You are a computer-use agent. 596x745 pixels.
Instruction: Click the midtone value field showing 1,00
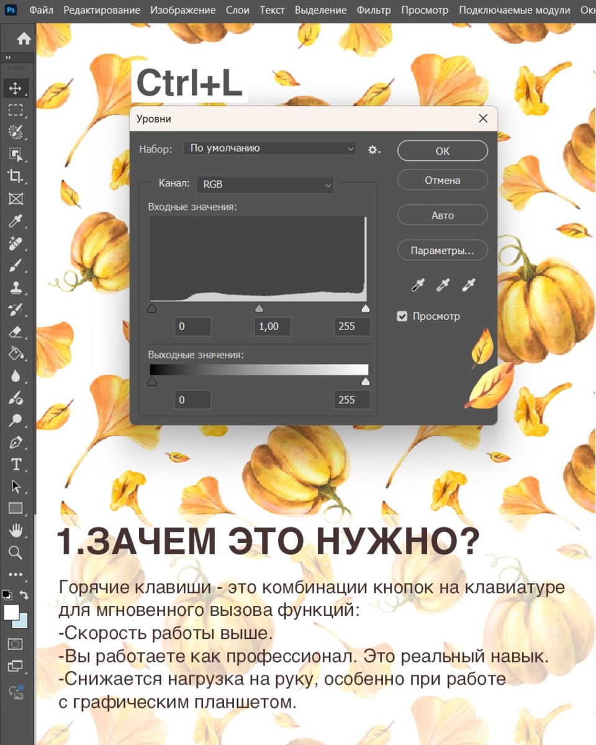(x=271, y=326)
